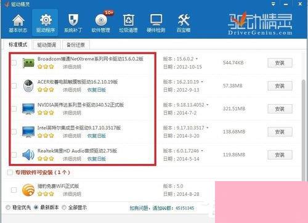Install the Intel display driver

coord(280,132)
